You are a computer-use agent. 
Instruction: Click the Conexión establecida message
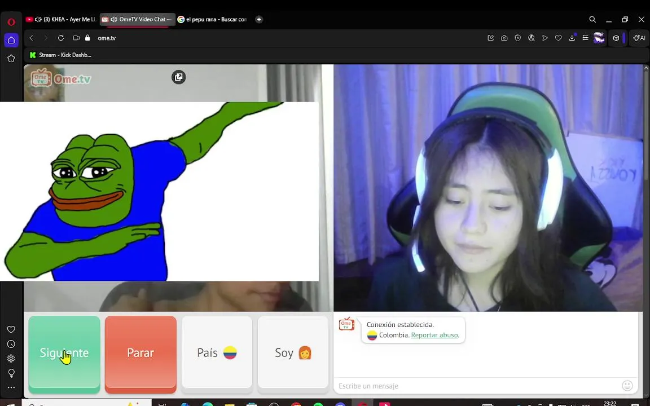point(401,325)
